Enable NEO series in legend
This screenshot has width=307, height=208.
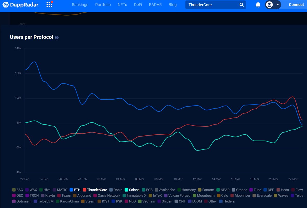pos(130,201)
